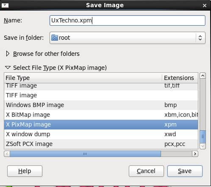Click the file type list scroll-down arrow
Viewport: 211px width, 187px height.
(x=203, y=146)
